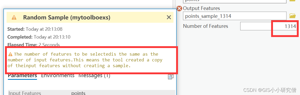
Task: Click the 'Input Features' parameter row label
Action: pos(25,93)
